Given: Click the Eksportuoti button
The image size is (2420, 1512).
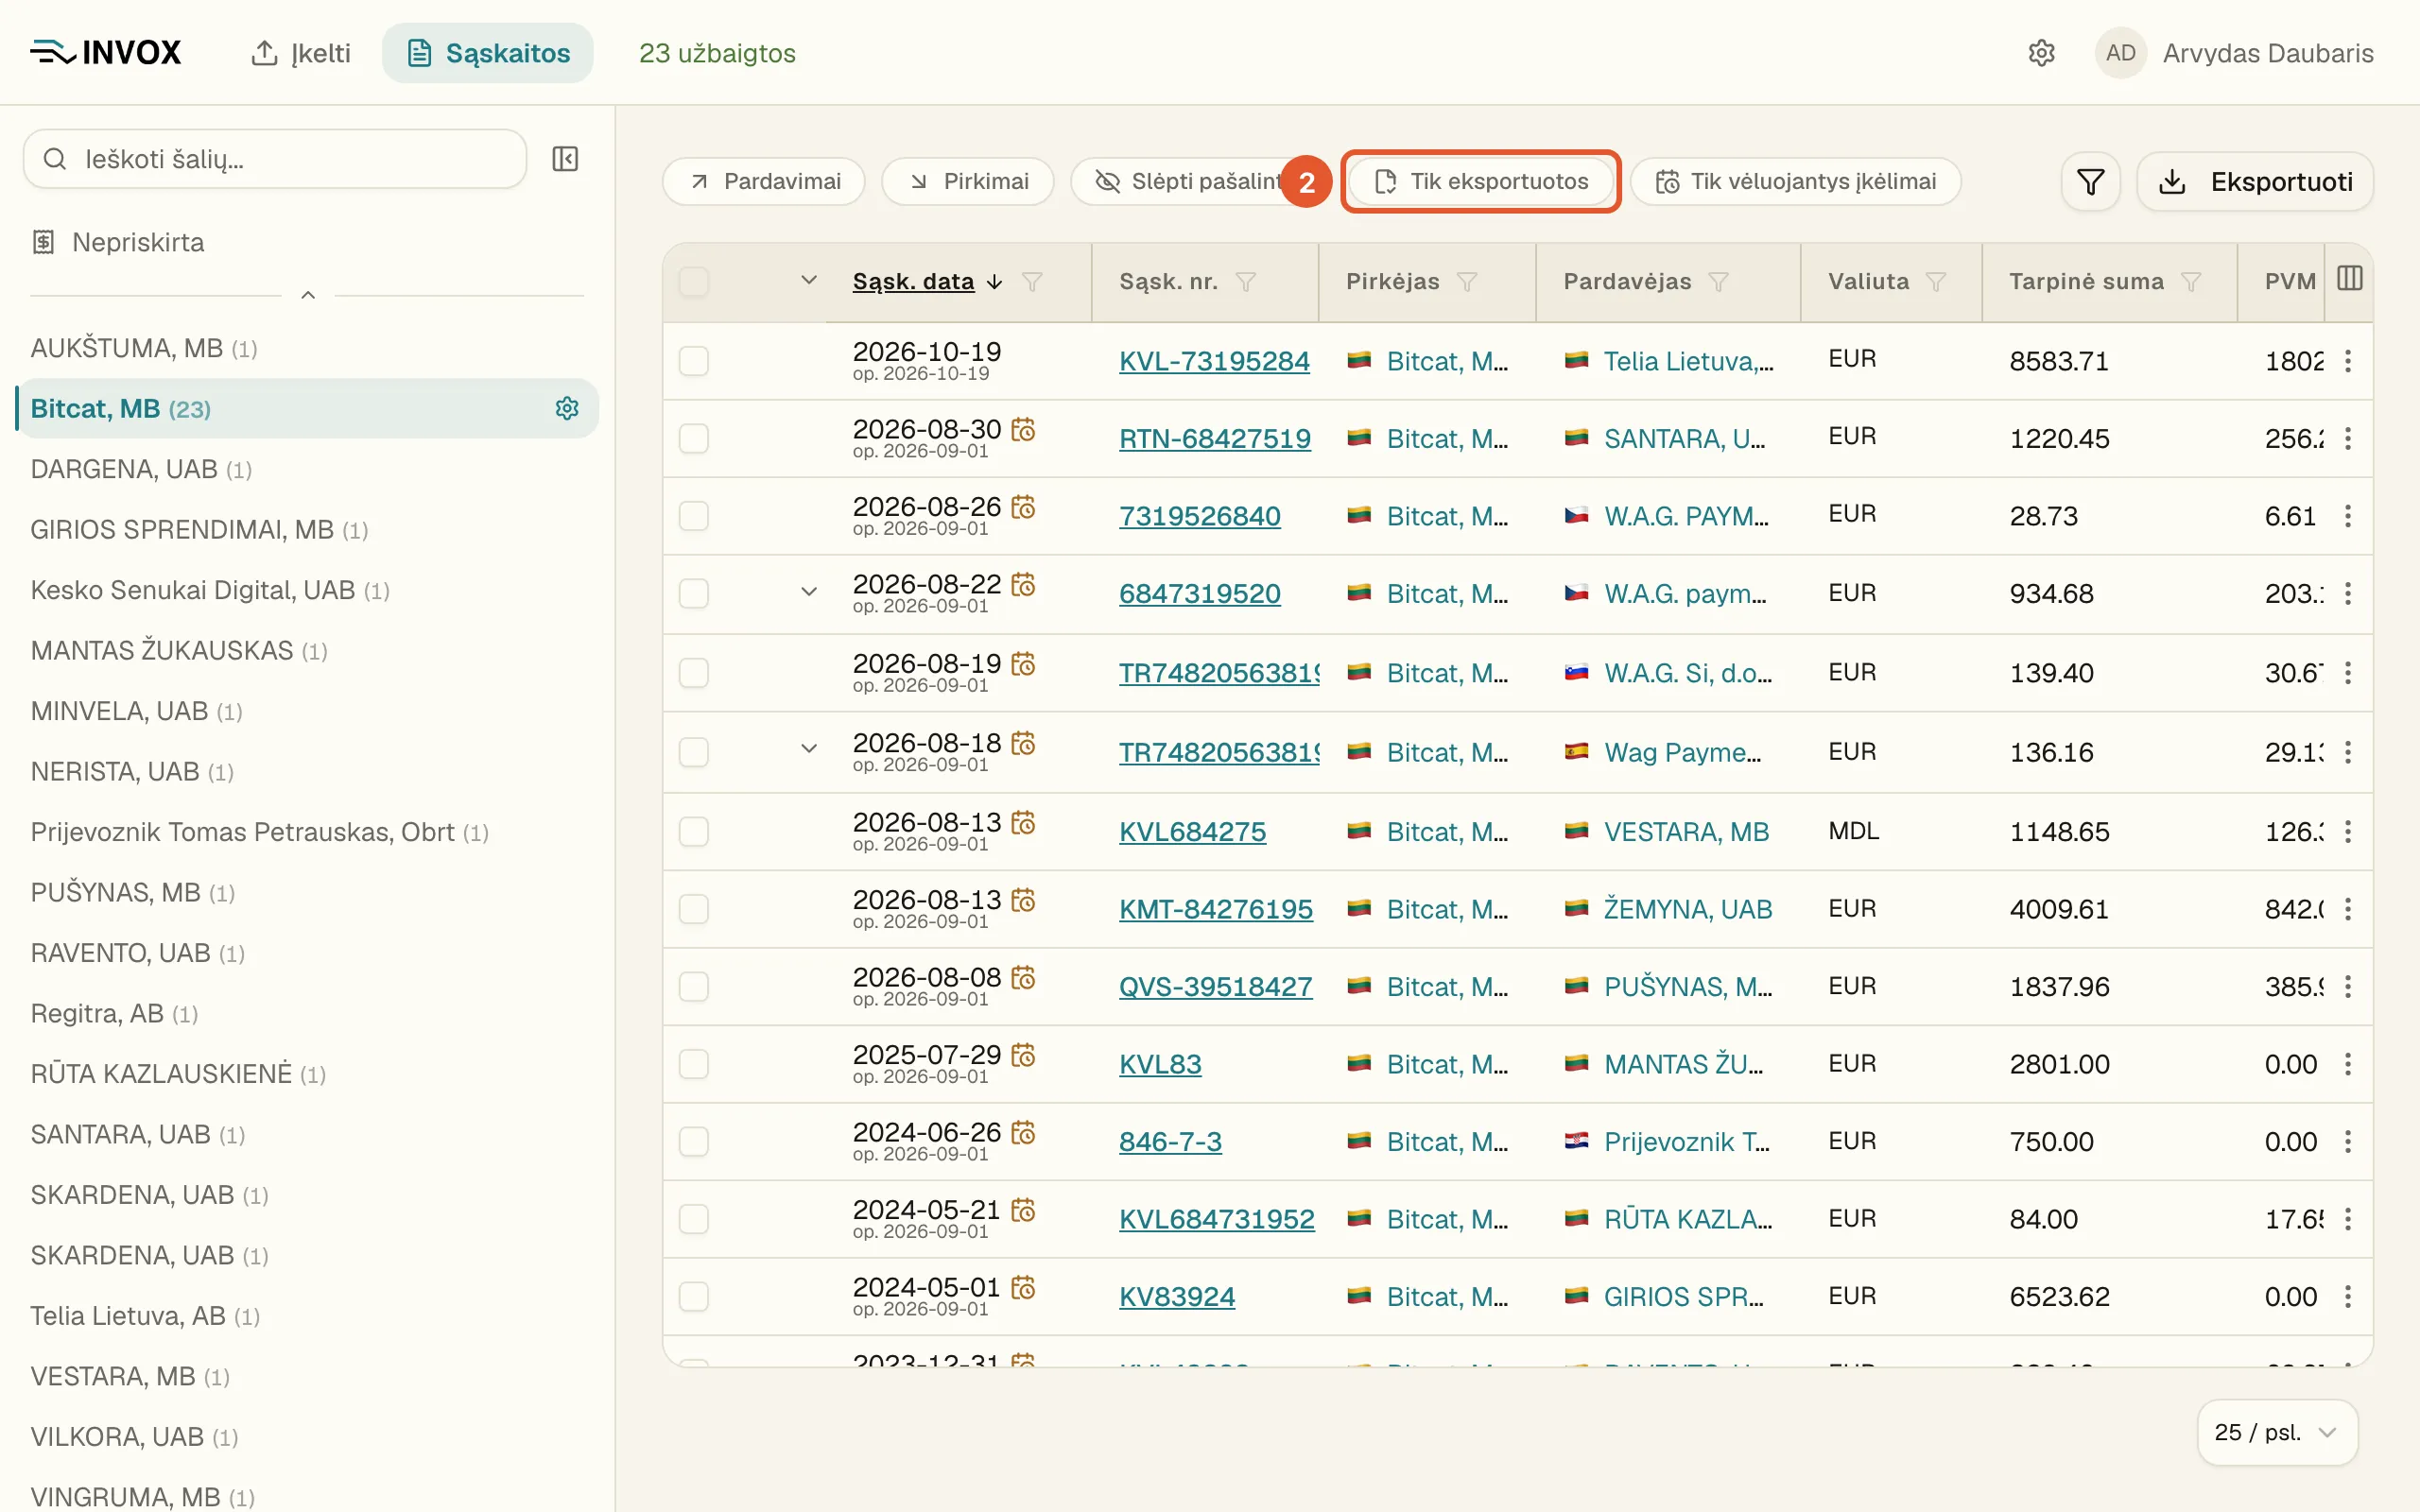Looking at the screenshot, I should coord(2255,182).
